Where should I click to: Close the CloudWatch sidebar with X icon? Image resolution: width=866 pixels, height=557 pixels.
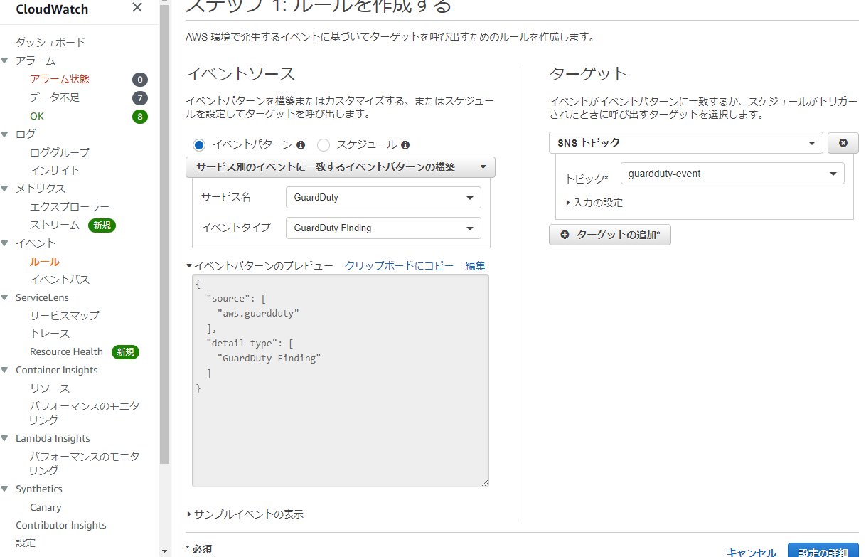(x=137, y=8)
